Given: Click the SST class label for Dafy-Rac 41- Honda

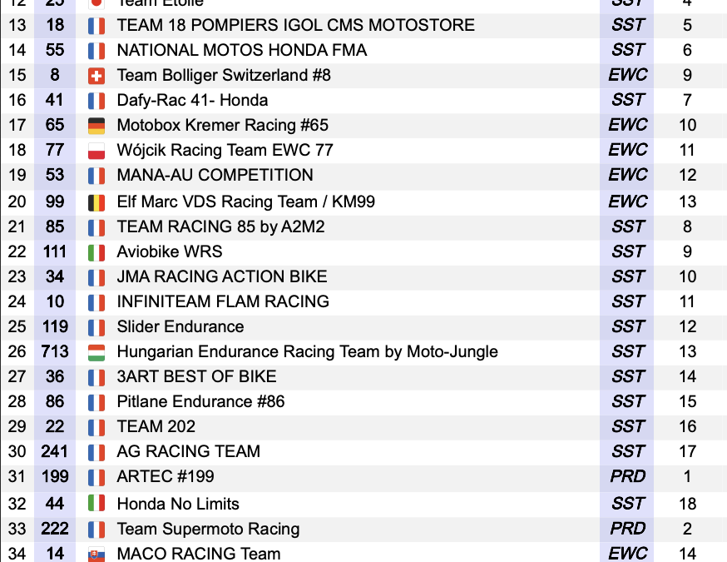Looking at the screenshot, I should (x=628, y=100).
